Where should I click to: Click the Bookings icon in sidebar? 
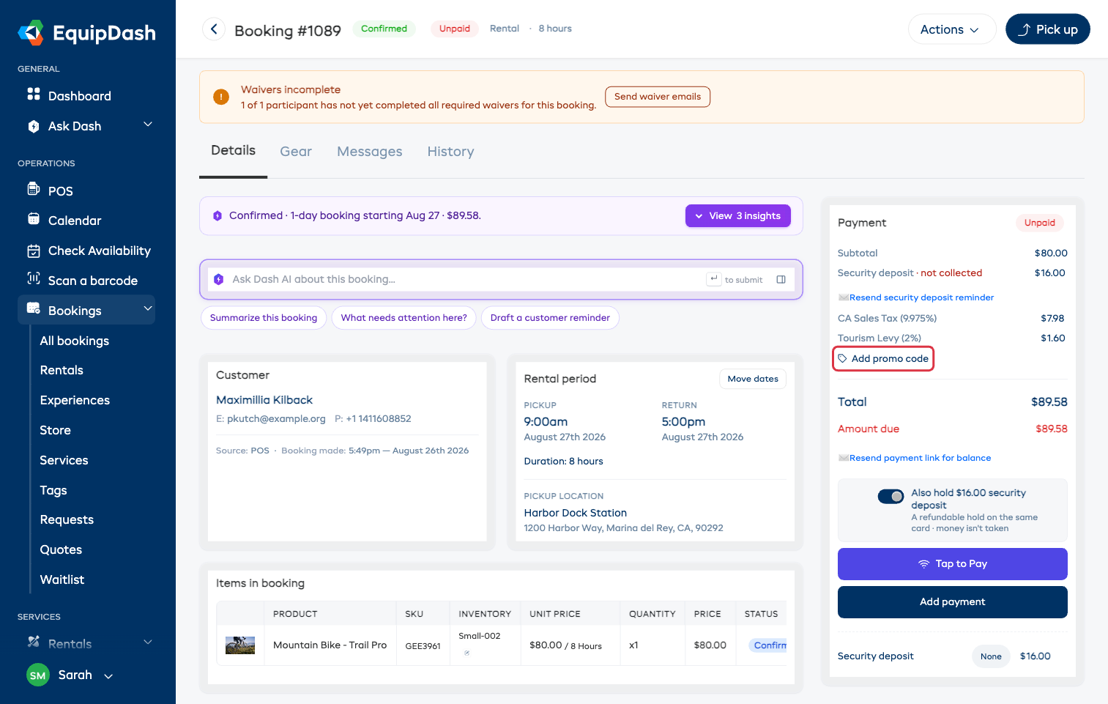34,308
